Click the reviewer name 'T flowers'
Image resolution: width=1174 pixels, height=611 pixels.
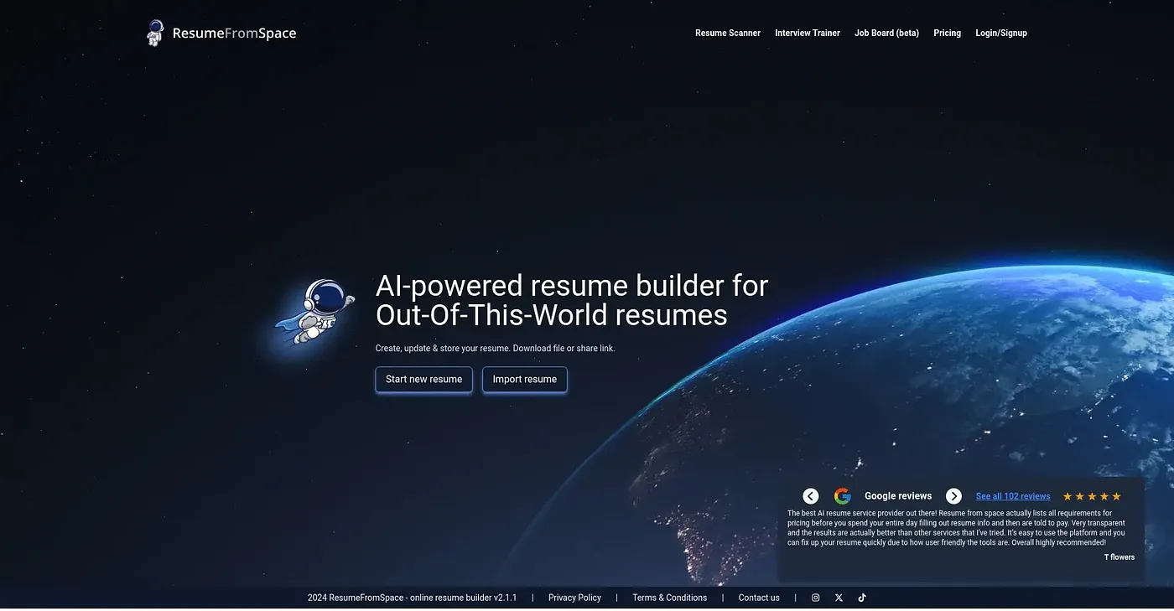(x=1119, y=557)
